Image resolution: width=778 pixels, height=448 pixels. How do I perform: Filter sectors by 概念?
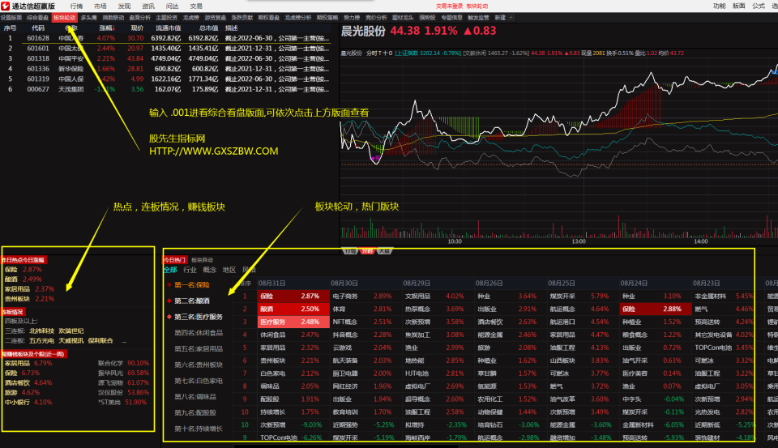click(210, 270)
